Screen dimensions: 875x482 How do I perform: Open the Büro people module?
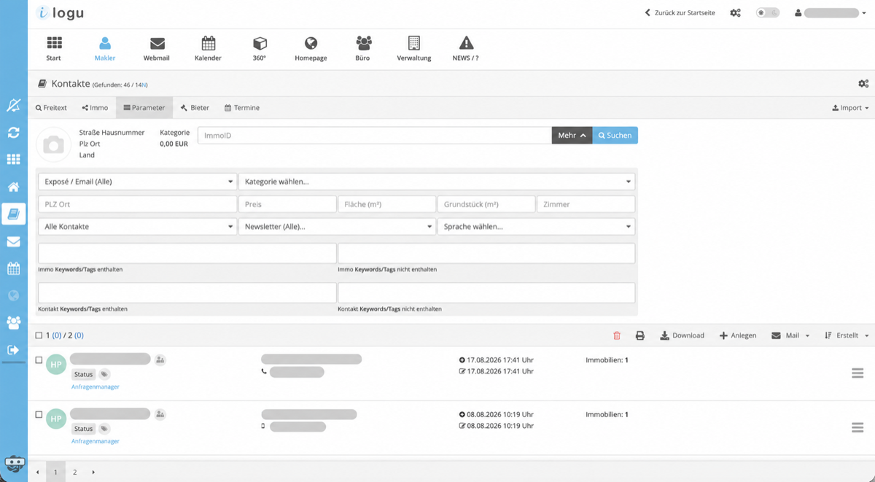pyautogui.click(x=363, y=49)
